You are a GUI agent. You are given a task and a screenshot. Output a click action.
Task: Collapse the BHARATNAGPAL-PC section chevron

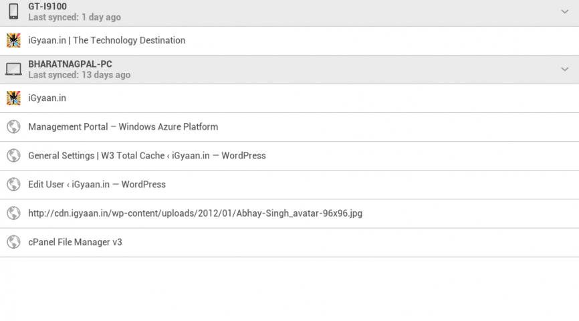tap(564, 69)
